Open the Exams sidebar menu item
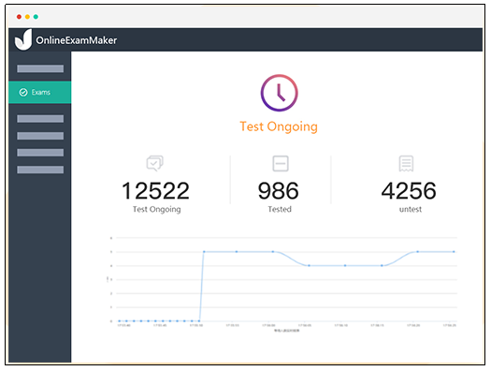The height and width of the screenshot is (371, 491). pyautogui.click(x=40, y=92)
